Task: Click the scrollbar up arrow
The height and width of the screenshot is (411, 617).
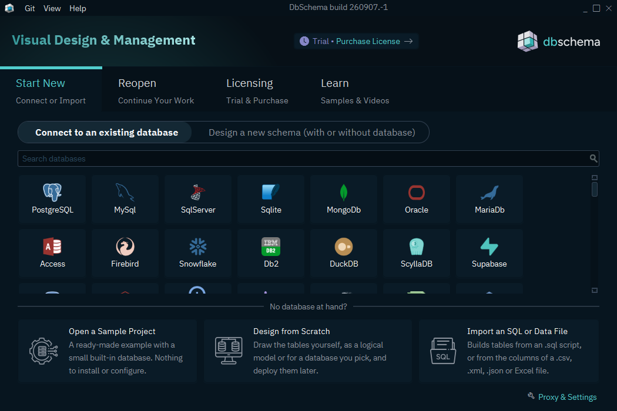Action: click(x=595, y=178)
